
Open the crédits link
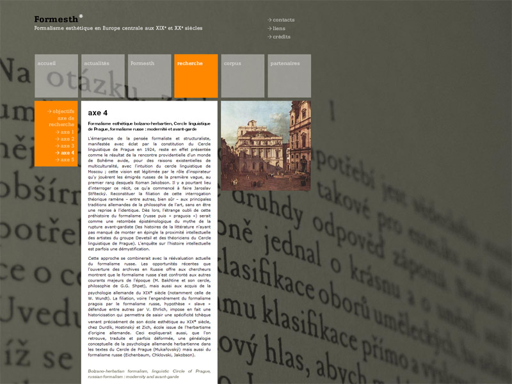coord(279,37)
